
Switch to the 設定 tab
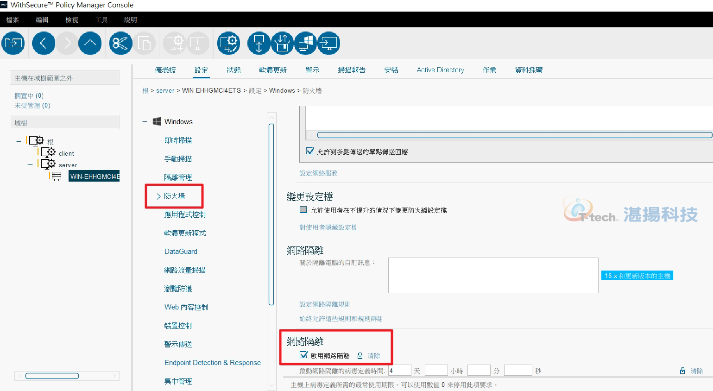click(x=202, y=70)
